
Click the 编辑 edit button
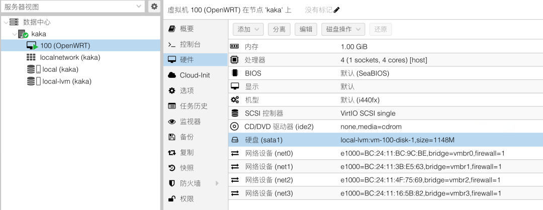click(306, 30)
